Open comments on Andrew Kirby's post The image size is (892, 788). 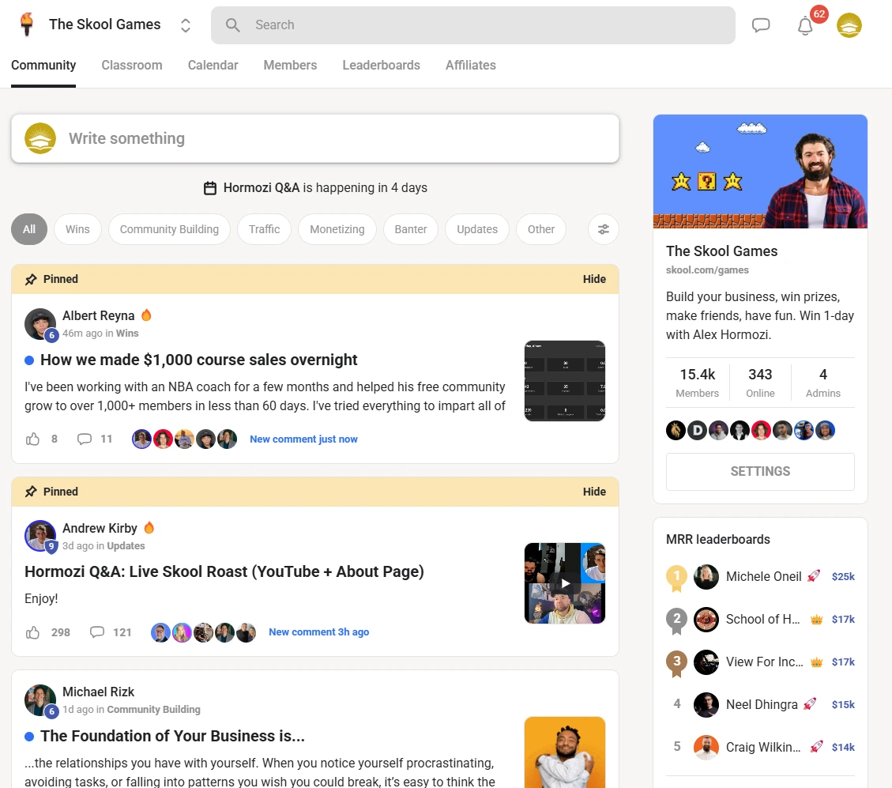(x=98, y=632)
